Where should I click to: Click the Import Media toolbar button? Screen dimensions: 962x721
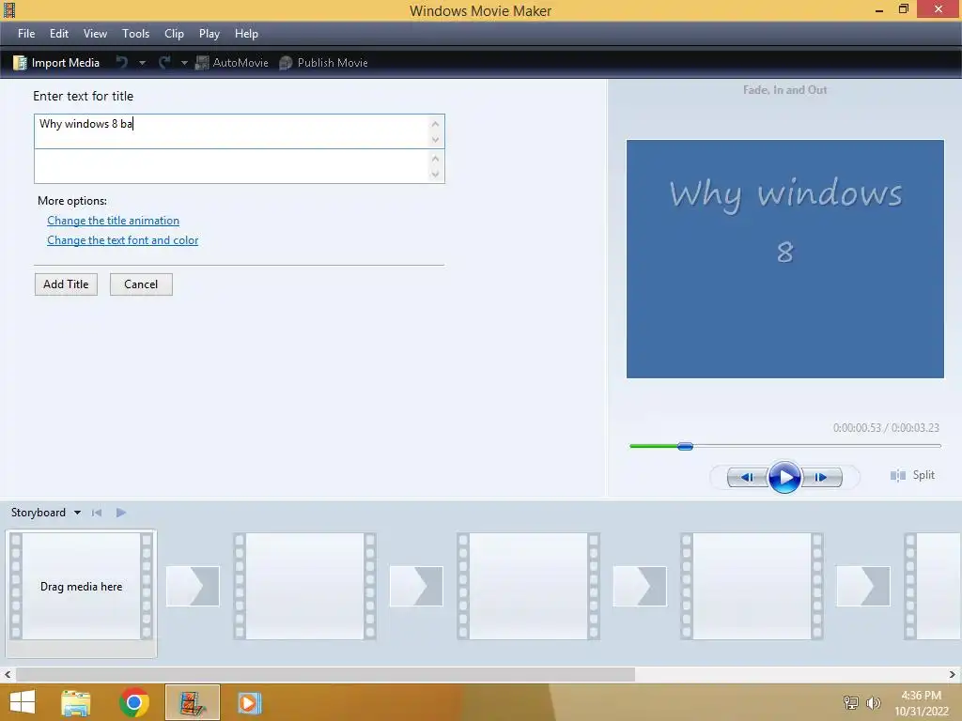[x=56, y=63]
